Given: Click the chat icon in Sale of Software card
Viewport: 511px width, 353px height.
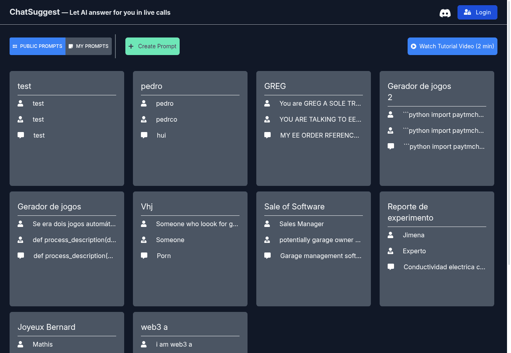Looking at the screenshot, I should pos(267,256).
